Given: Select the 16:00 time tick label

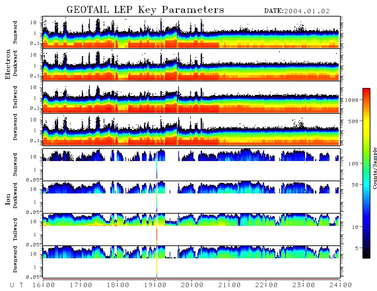Looking at the screenshot, I should pyautogui.click(x=44, y=285).
